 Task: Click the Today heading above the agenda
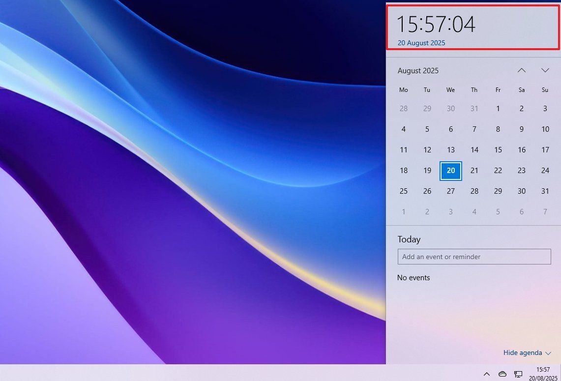click(x=409, y=239)
